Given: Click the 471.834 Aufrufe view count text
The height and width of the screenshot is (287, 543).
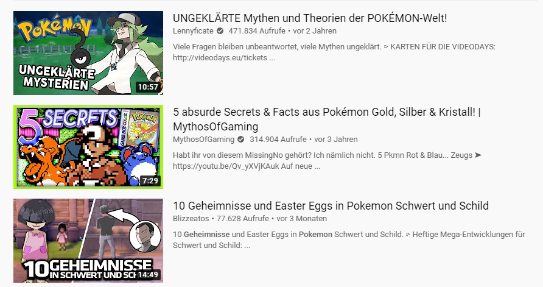Looking at the screenshot, I should [257, 31].
